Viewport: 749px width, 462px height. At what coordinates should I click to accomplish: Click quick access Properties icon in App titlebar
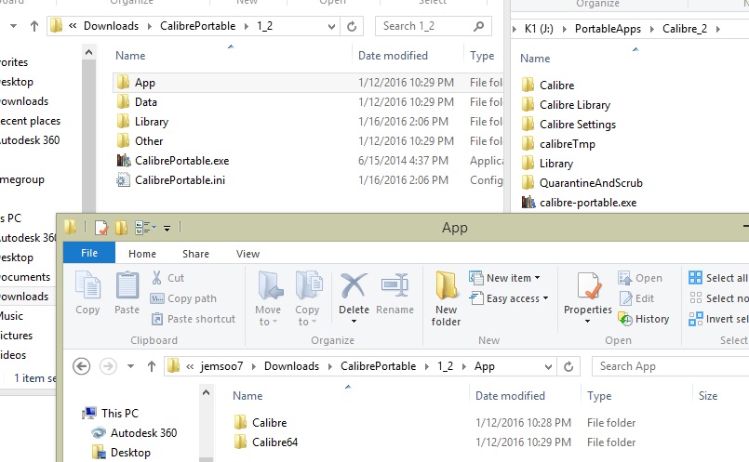tap(101, 228)
